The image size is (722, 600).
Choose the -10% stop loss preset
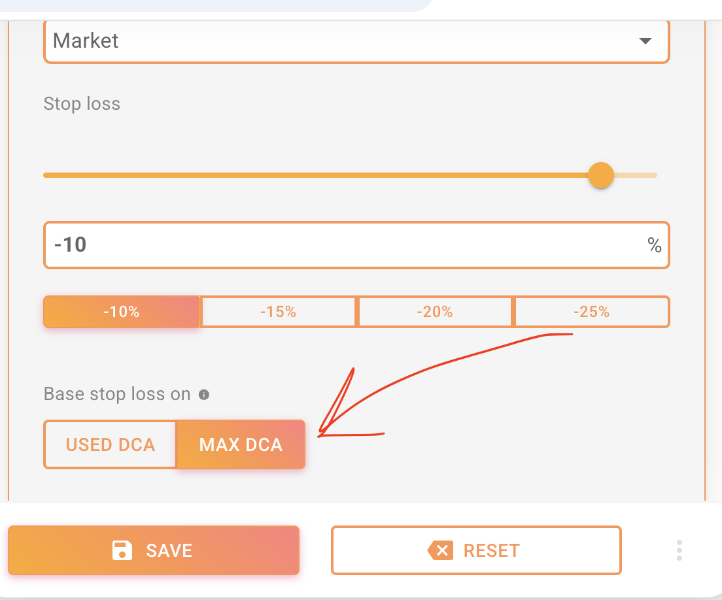tap(122, 312)
